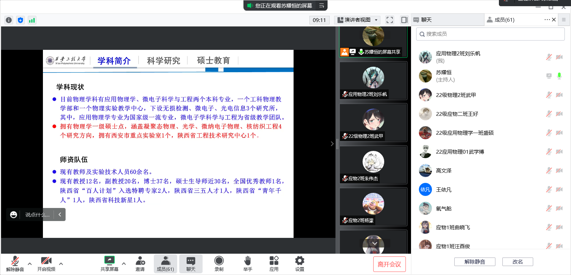Viewport: 571px width, 275px height.
Task: Start recording with the 录制 button
Action: [x=219, y=264]
